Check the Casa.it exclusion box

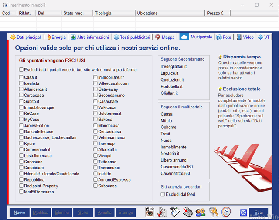point(21,77)
